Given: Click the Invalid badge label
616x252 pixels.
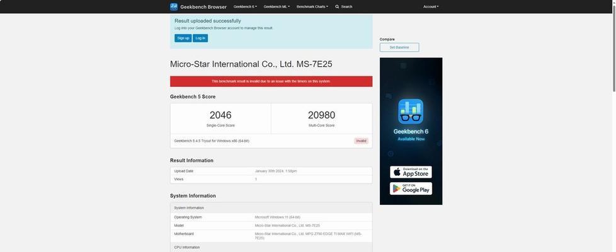Looking at the screenshot, I should pos(361,140).
